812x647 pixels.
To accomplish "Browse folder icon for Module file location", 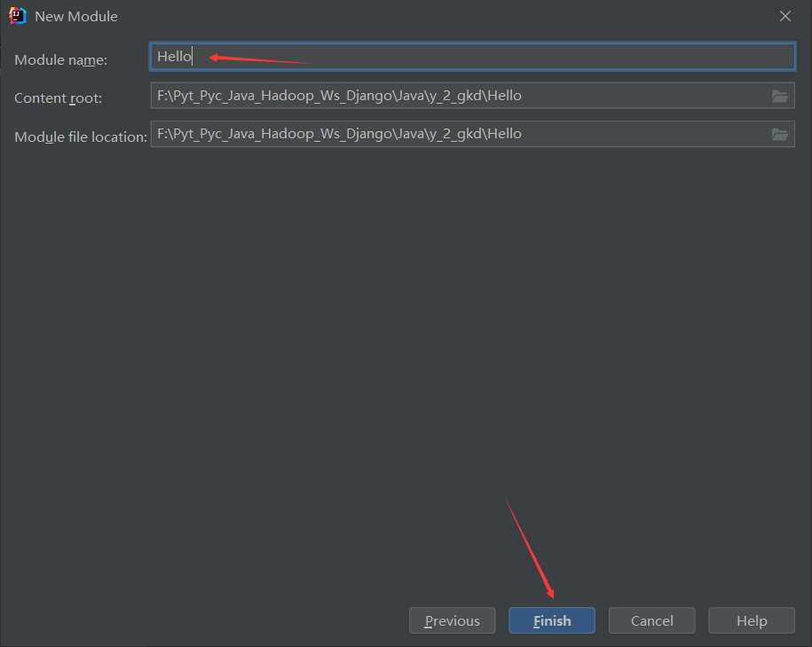I will [780, 135].
